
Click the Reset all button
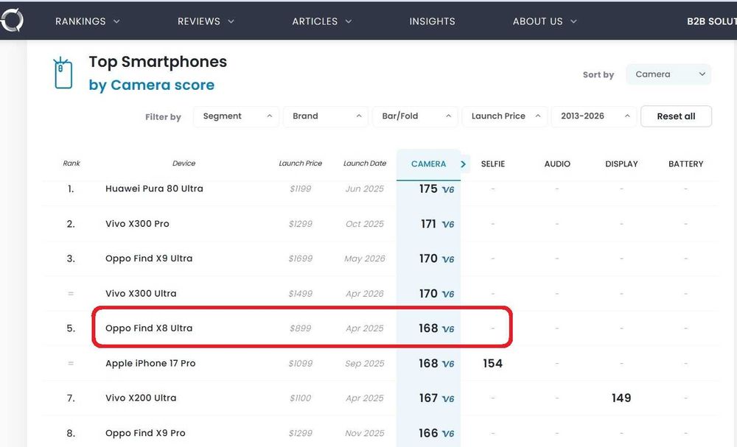(x=676, y=116)
